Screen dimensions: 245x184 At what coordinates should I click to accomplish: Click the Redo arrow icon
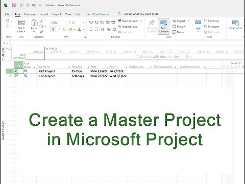pyautogui.click(x=7, y=27)
